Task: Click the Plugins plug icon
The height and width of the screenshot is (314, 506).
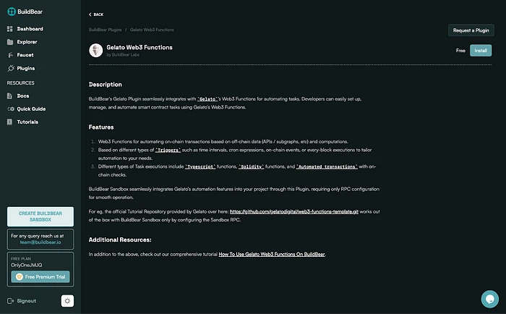Action: [10, 69]
